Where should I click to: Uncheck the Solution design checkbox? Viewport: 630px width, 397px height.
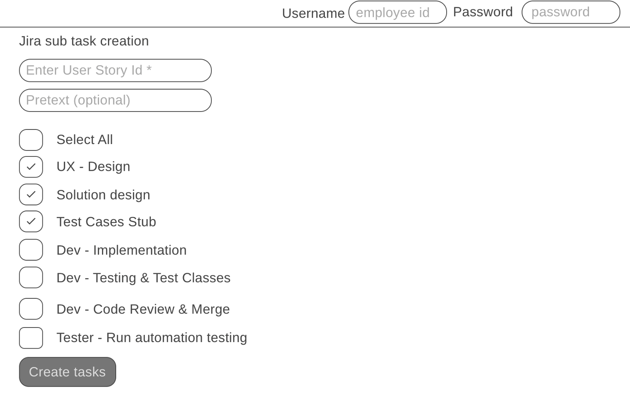[x=30, y=194]
